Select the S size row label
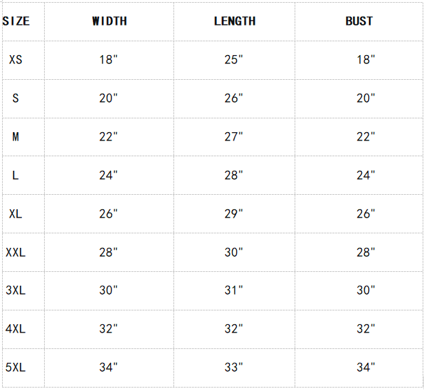 click(16, 98)
